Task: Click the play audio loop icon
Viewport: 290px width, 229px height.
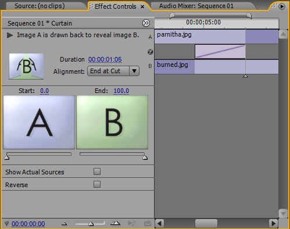Action: (131, 223)
